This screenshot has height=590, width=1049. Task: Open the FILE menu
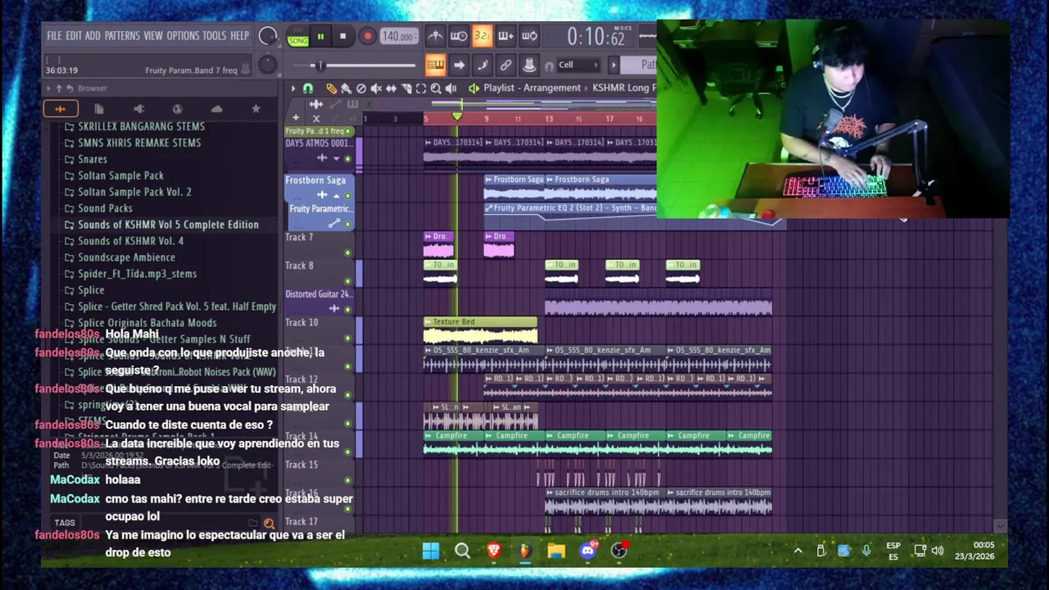(54, 36)
